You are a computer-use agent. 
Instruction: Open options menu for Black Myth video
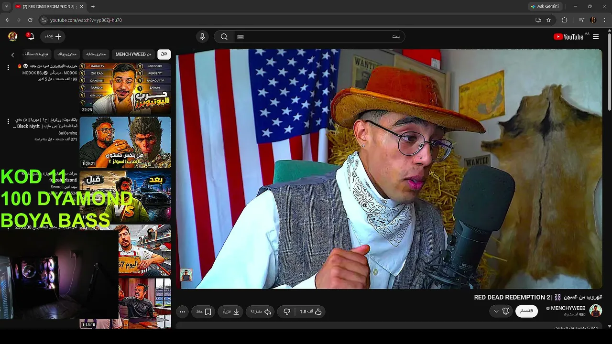click(x=8, y=121)
